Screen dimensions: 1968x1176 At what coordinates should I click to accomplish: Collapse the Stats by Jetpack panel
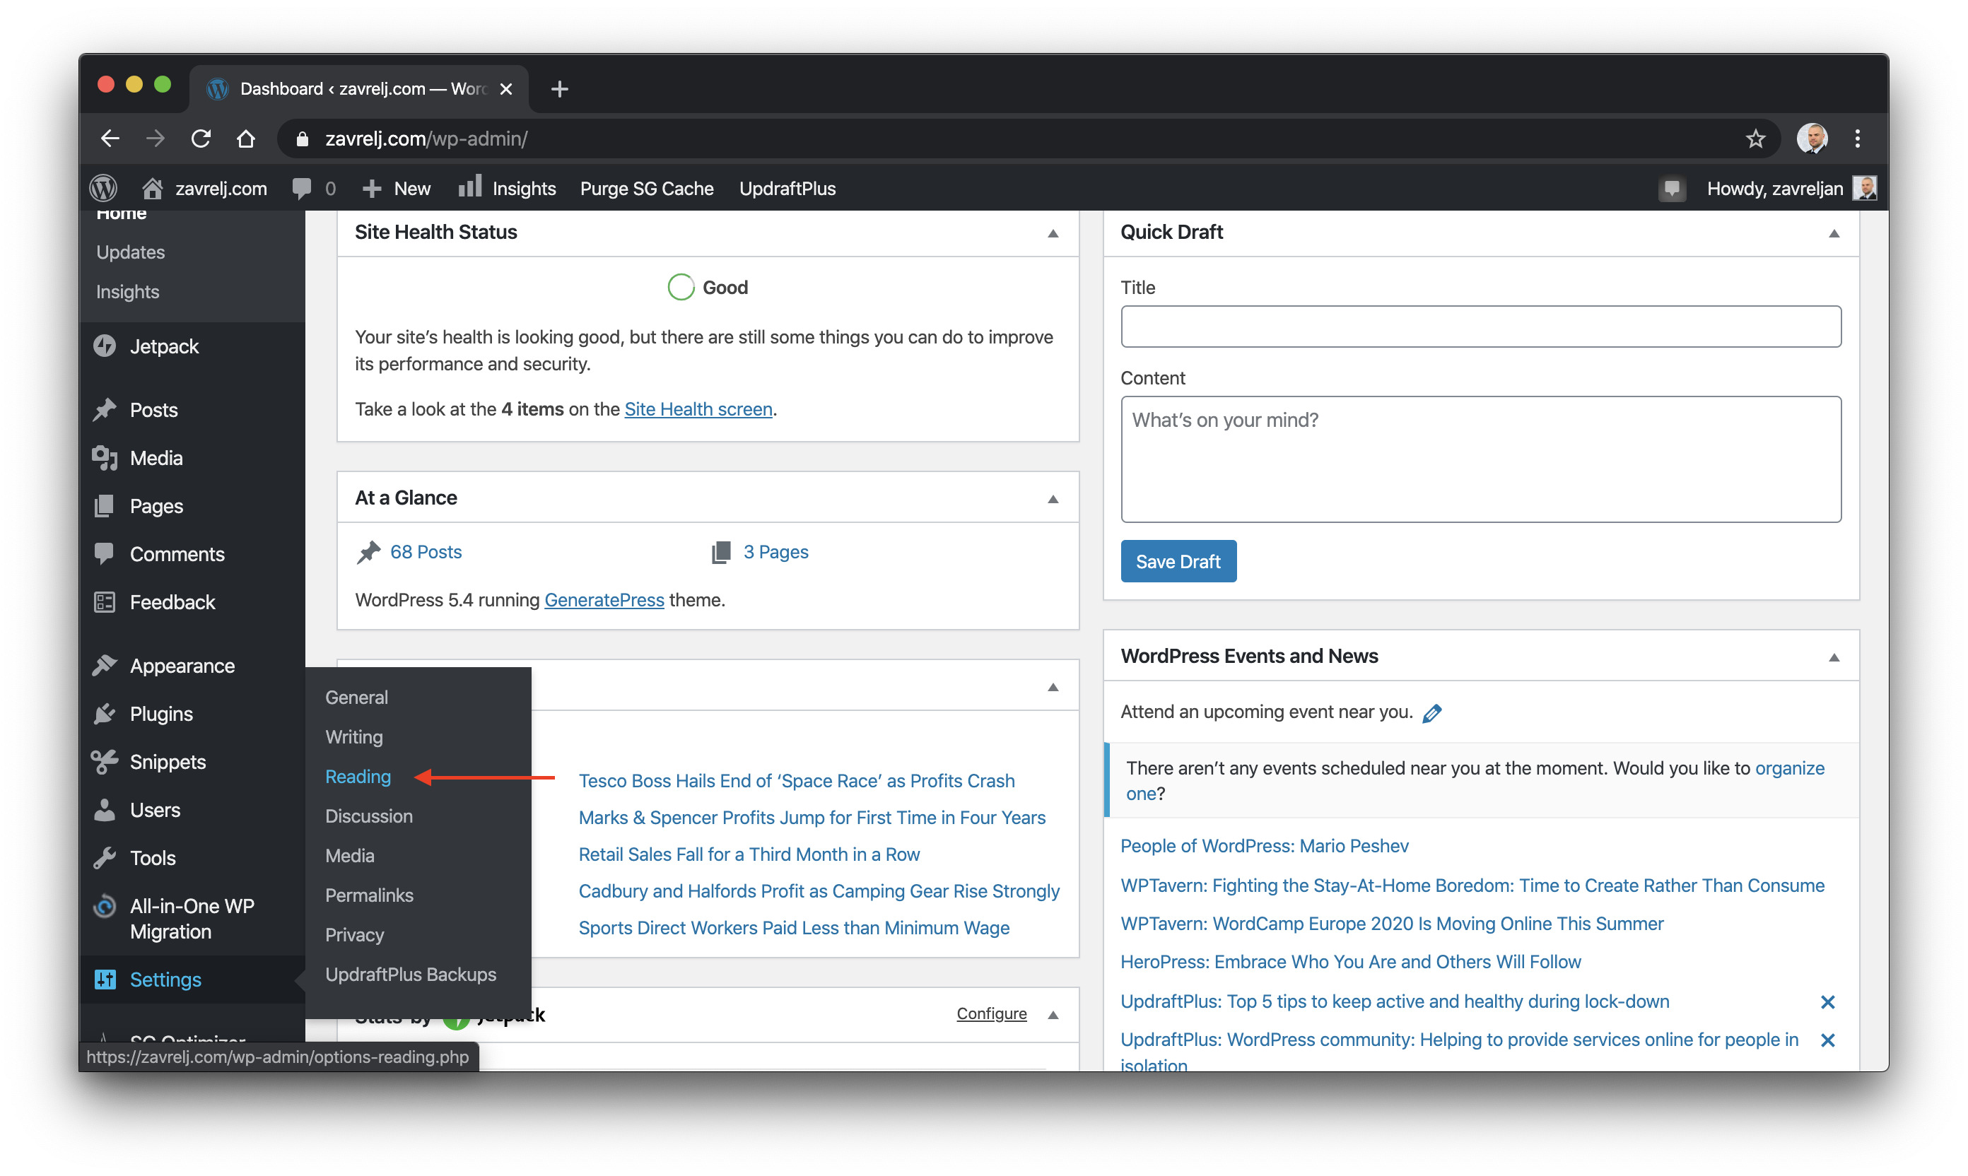(1053, 1015)
